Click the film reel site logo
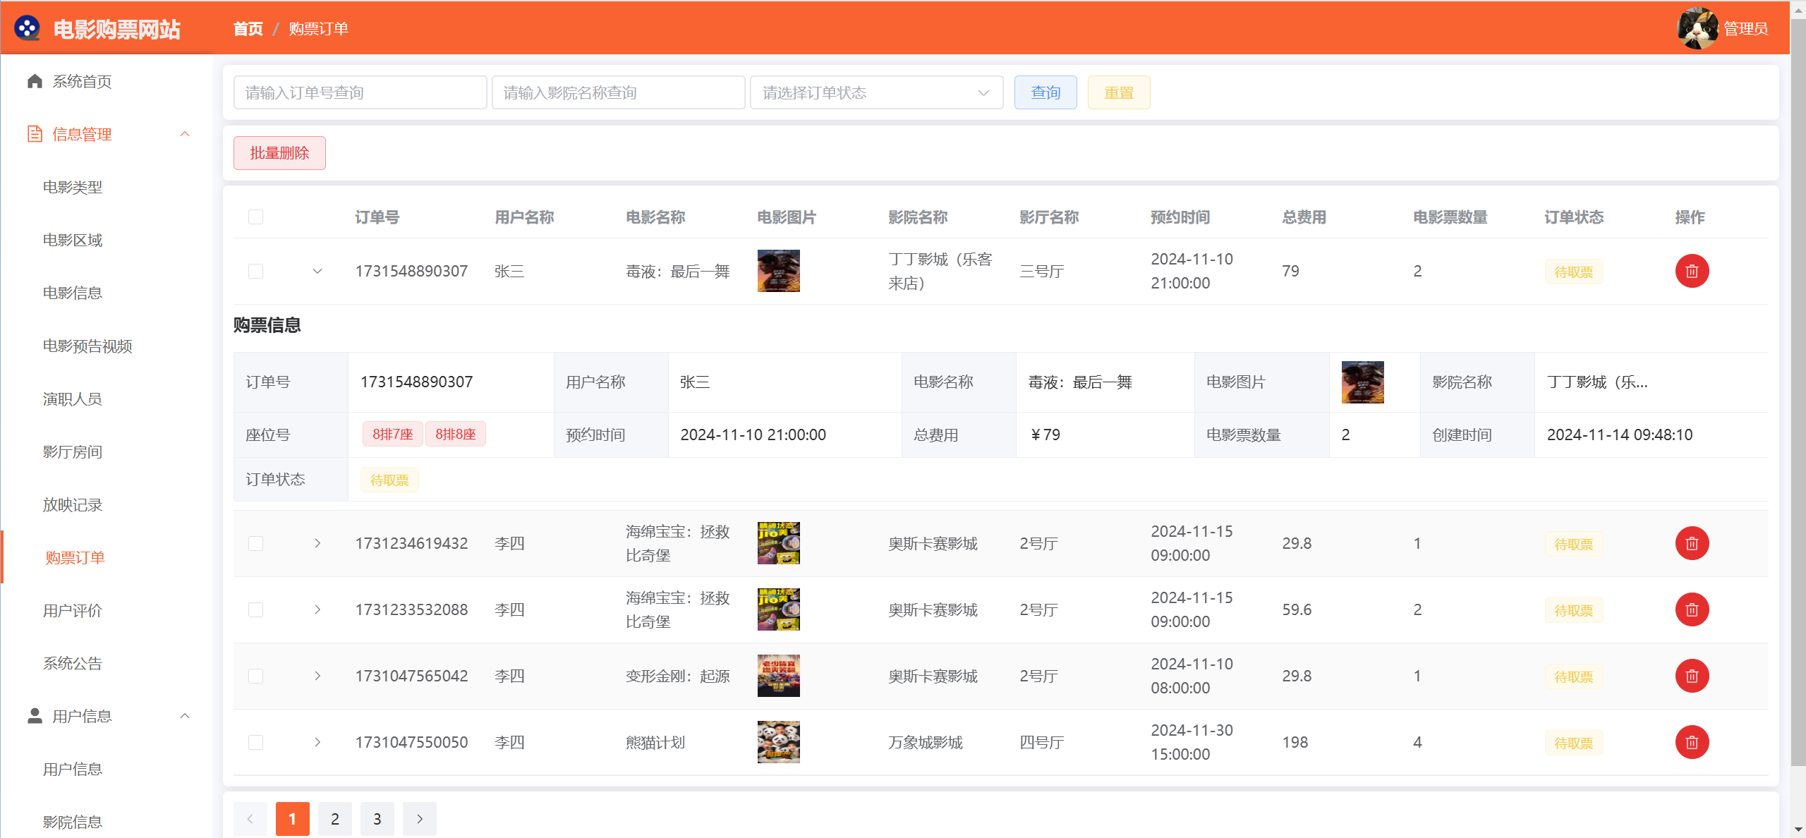 pos(27,28)
